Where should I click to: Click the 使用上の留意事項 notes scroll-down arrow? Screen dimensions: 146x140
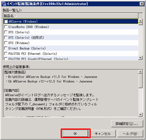tap(141, 114)
